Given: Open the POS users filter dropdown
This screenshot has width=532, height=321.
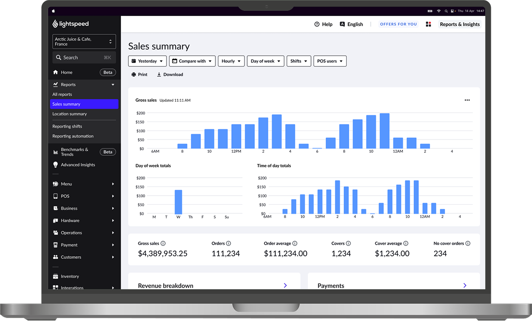Looking at the screenshot, I should [329, 61].
